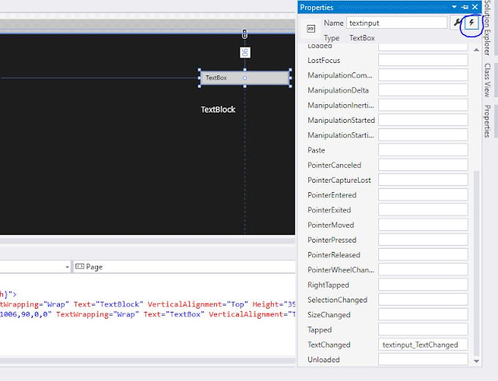Screen dimensions: 498x381
Task: Edit the Name field containing textinput
Action: tap(397, 23)
